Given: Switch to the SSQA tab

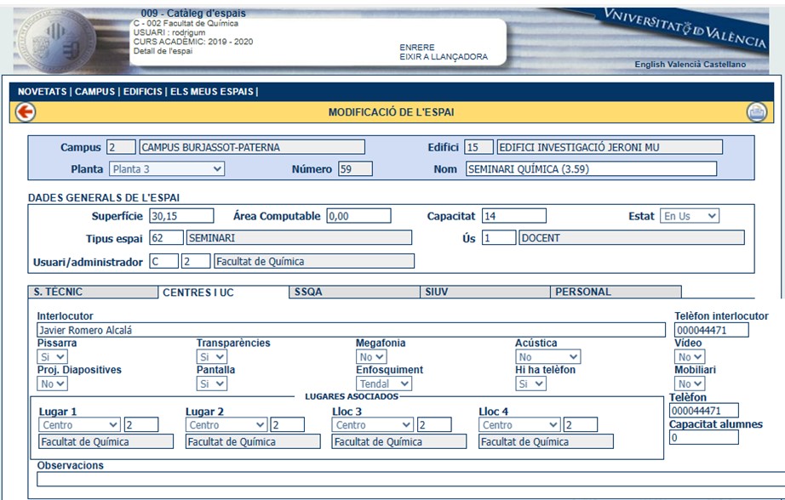Looking at the screenshot, I should (354, 292).
